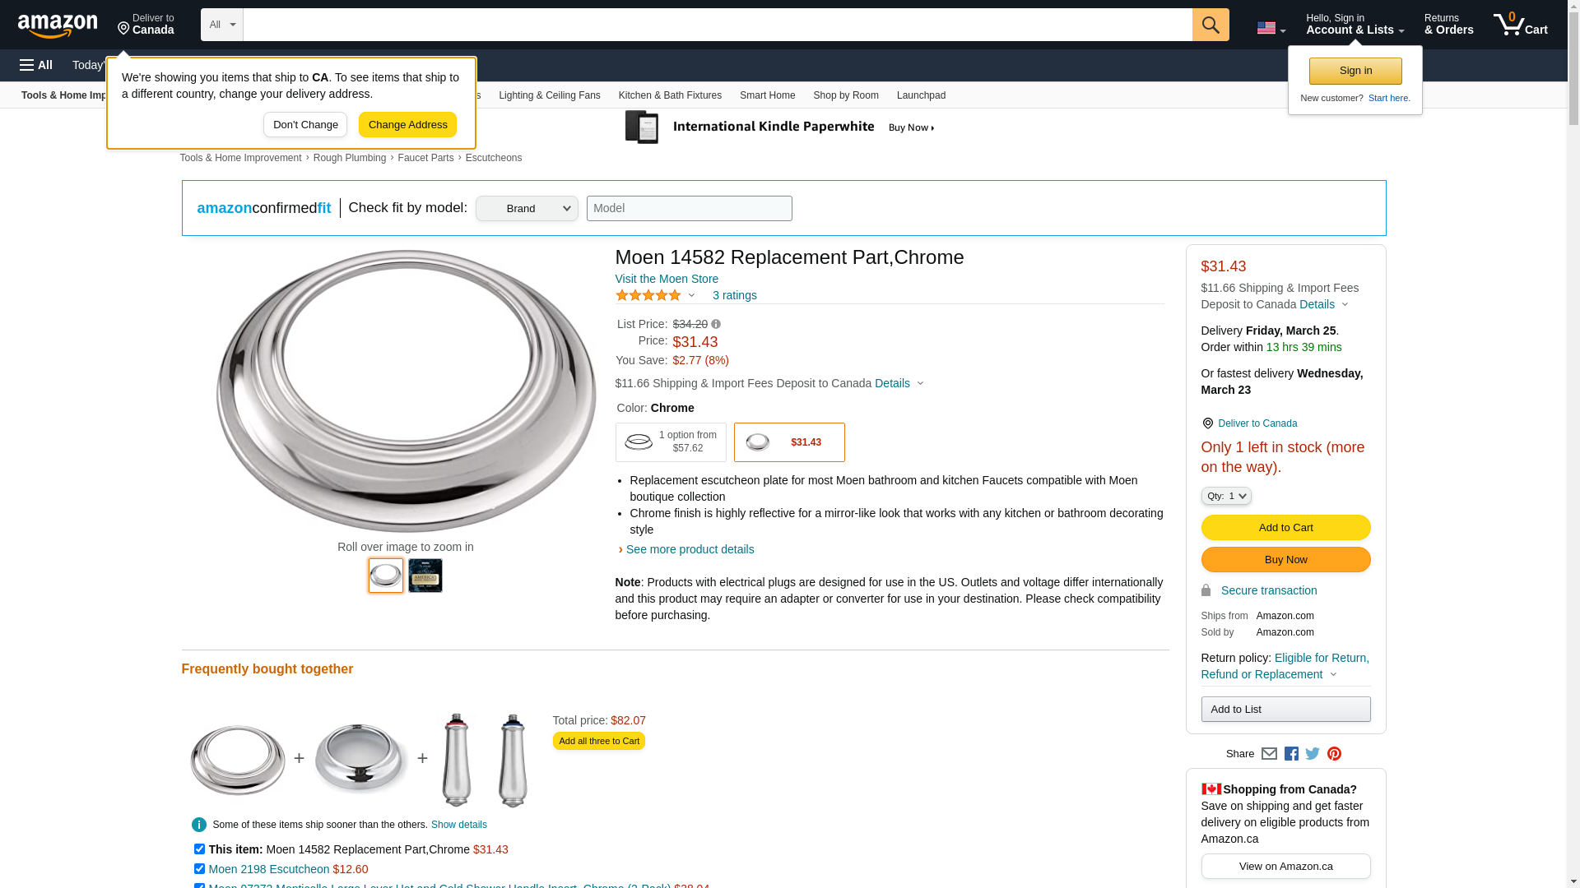Click Visit the Moen Store link
Image resolution: width=1580 pixels, height=888 pixels.
tap(667, 279)
